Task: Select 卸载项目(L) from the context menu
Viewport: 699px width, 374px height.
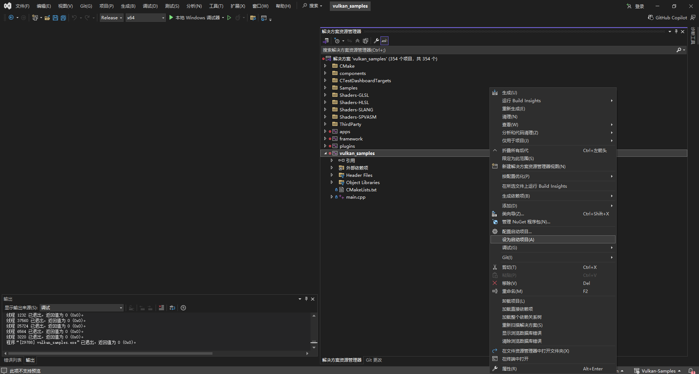Action: pos(553,301)
